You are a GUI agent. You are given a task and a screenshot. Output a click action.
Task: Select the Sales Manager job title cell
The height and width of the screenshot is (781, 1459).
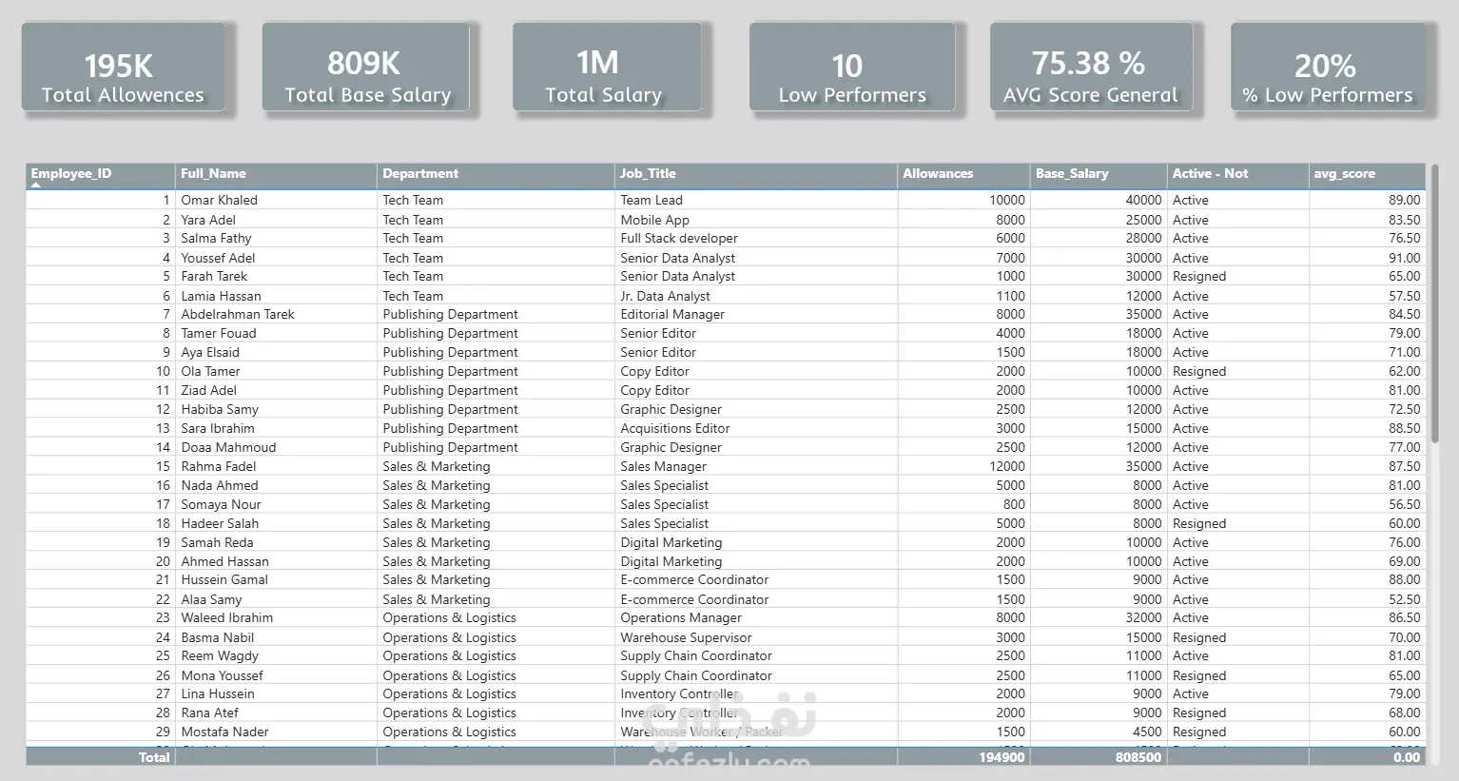coord(663,466)
